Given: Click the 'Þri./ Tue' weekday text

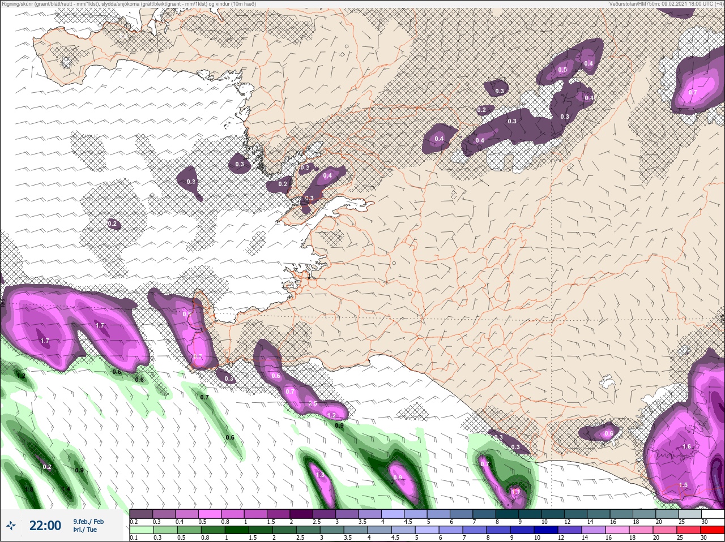Looking at the screenshot, I should coord(85,530).
